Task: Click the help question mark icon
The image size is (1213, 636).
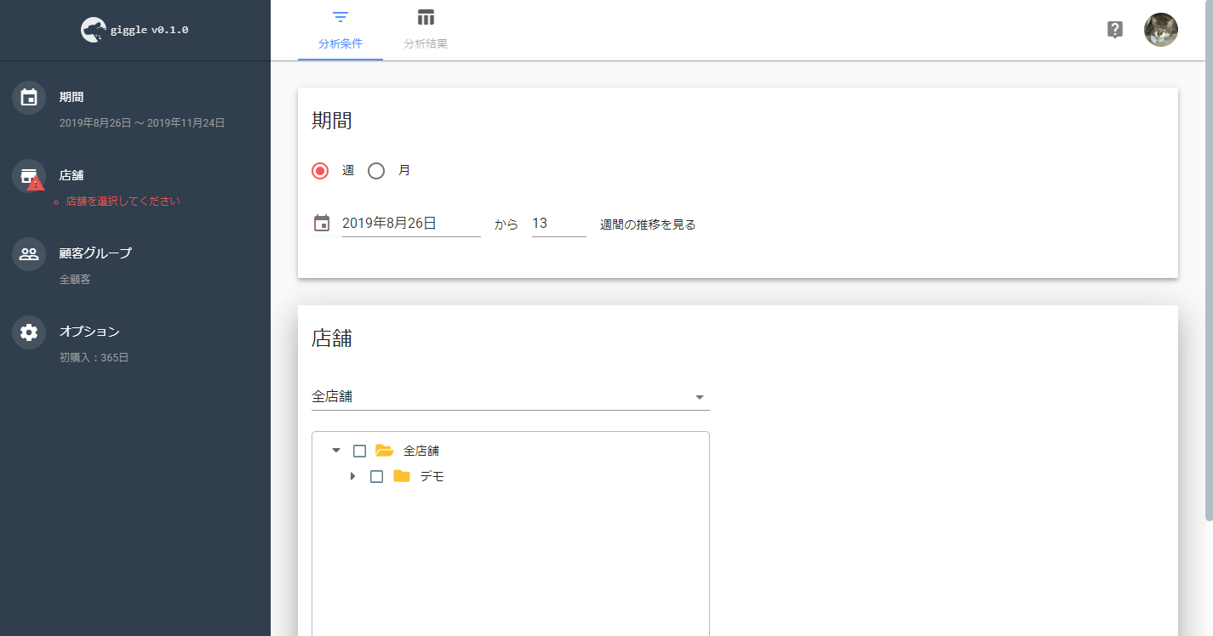Action: point(1114,30)
